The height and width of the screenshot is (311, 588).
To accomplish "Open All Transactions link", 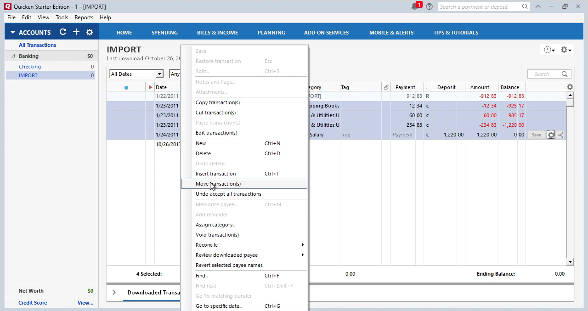I will tap(37, 45).
